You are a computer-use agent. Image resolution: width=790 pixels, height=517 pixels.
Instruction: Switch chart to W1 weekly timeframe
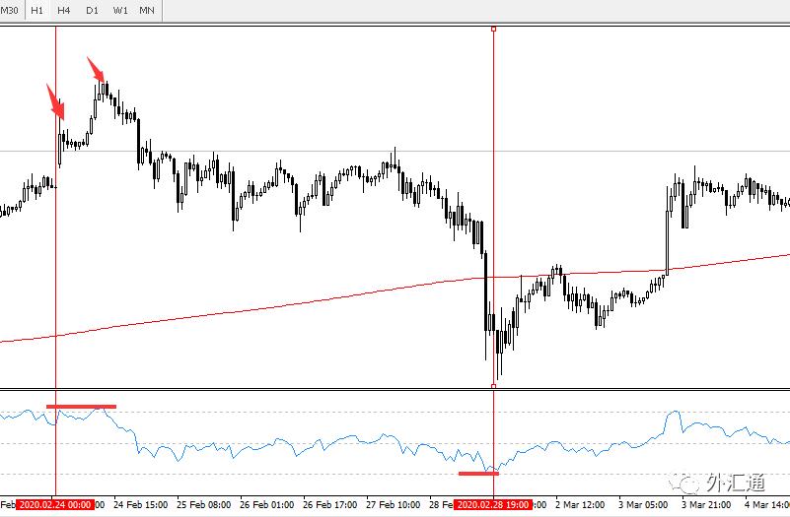click(x=120, y=10)
